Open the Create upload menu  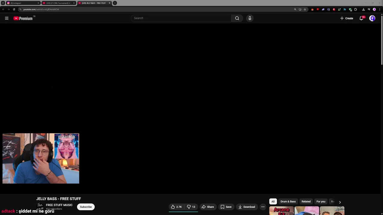coord(347,18)
